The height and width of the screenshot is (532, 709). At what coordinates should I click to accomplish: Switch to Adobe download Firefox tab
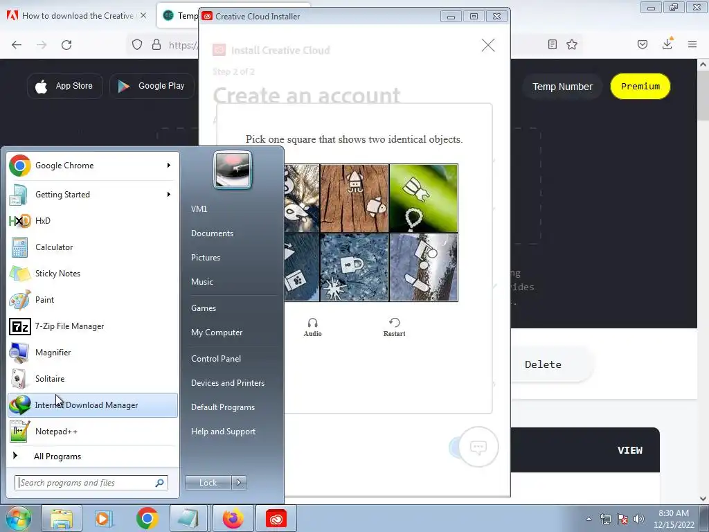point(77,16)
